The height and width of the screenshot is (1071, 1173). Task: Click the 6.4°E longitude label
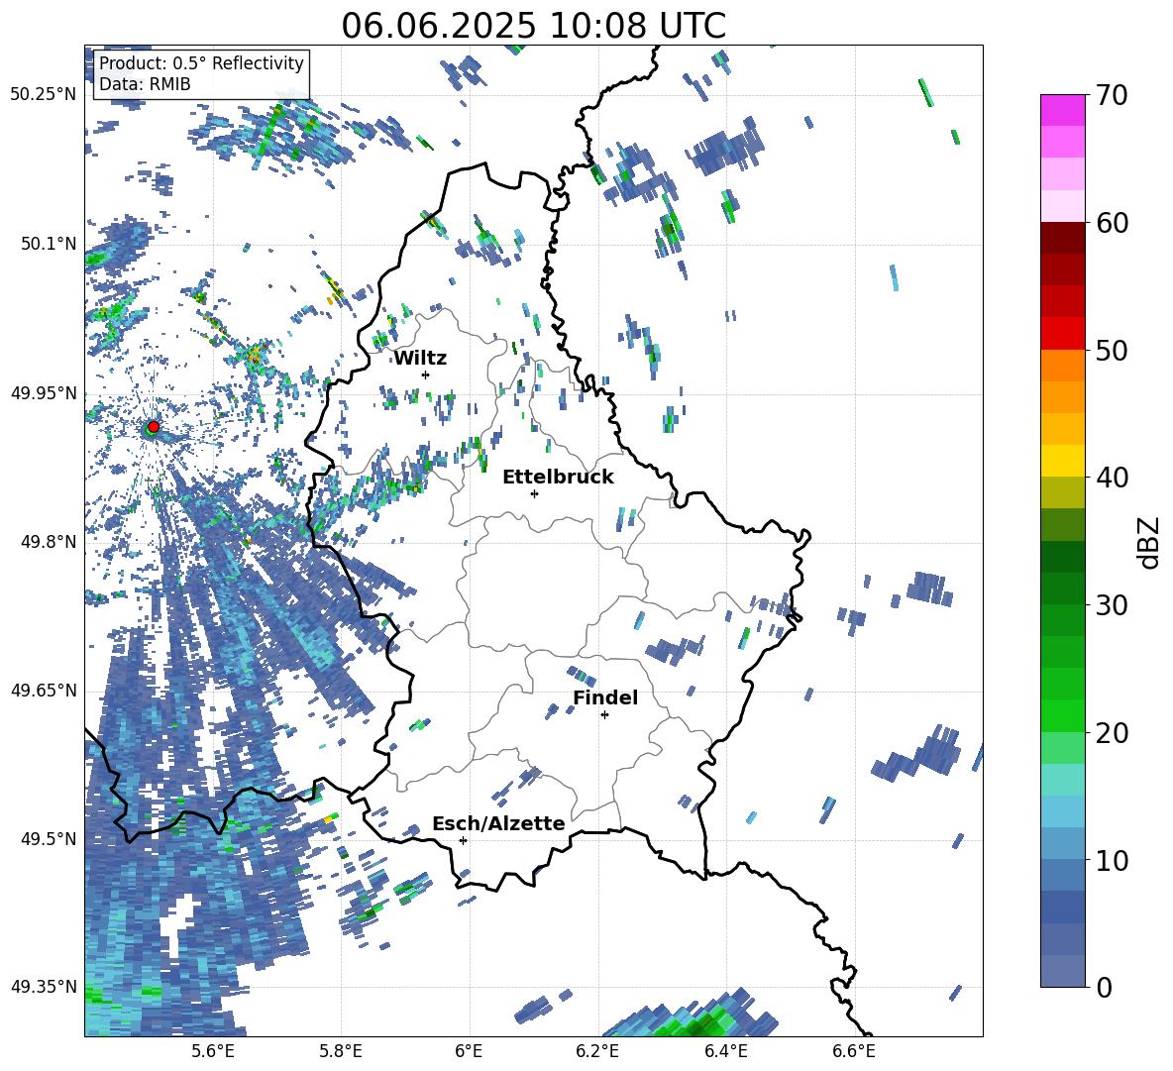click(x=725, y=1051)
